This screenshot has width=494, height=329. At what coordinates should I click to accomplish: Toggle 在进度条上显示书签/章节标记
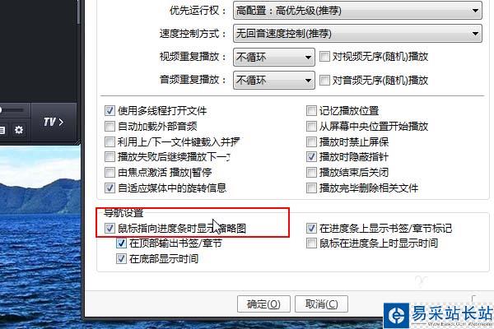[x=311, y=228]
